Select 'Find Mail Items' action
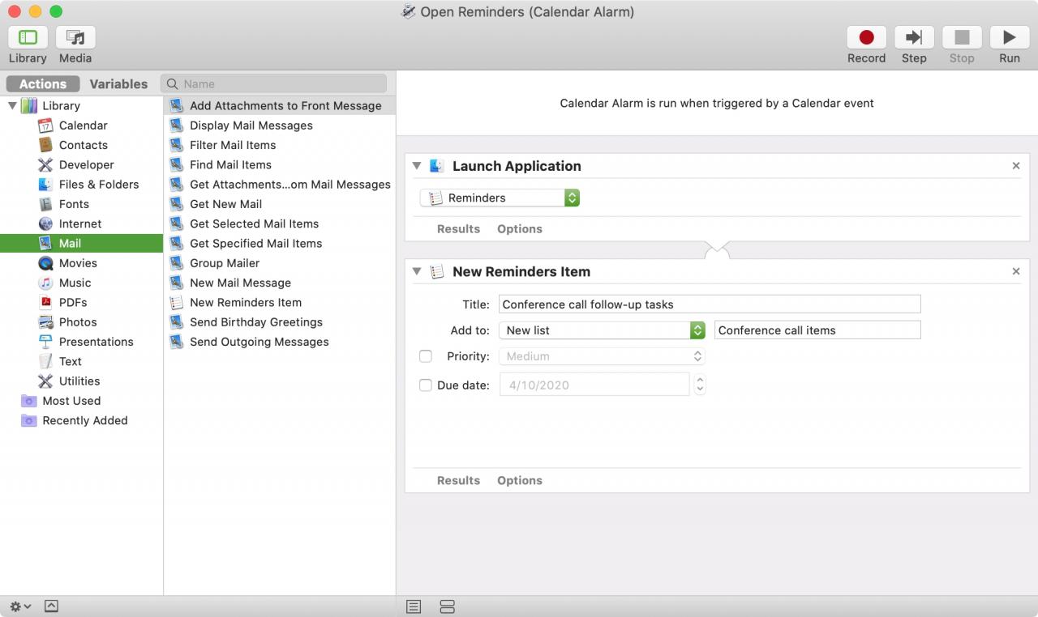Screen dimensions: 1038x617 click(280, 164)
